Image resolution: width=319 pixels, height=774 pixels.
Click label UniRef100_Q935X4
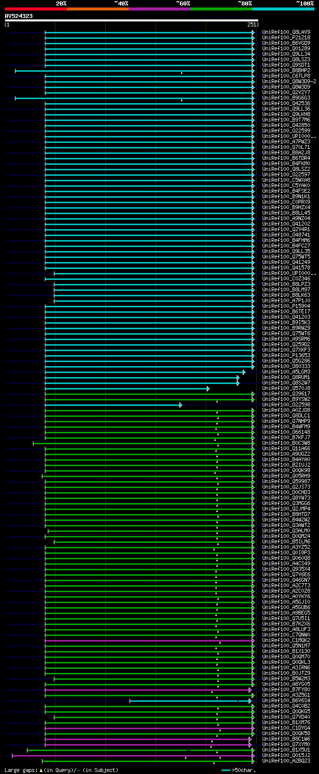point(286,569)
